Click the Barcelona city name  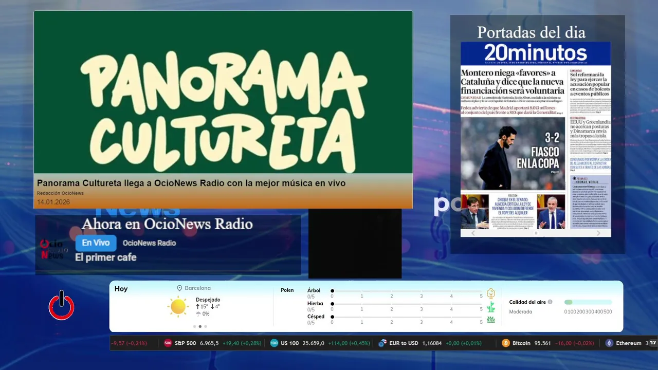click(x=197, y=288)
